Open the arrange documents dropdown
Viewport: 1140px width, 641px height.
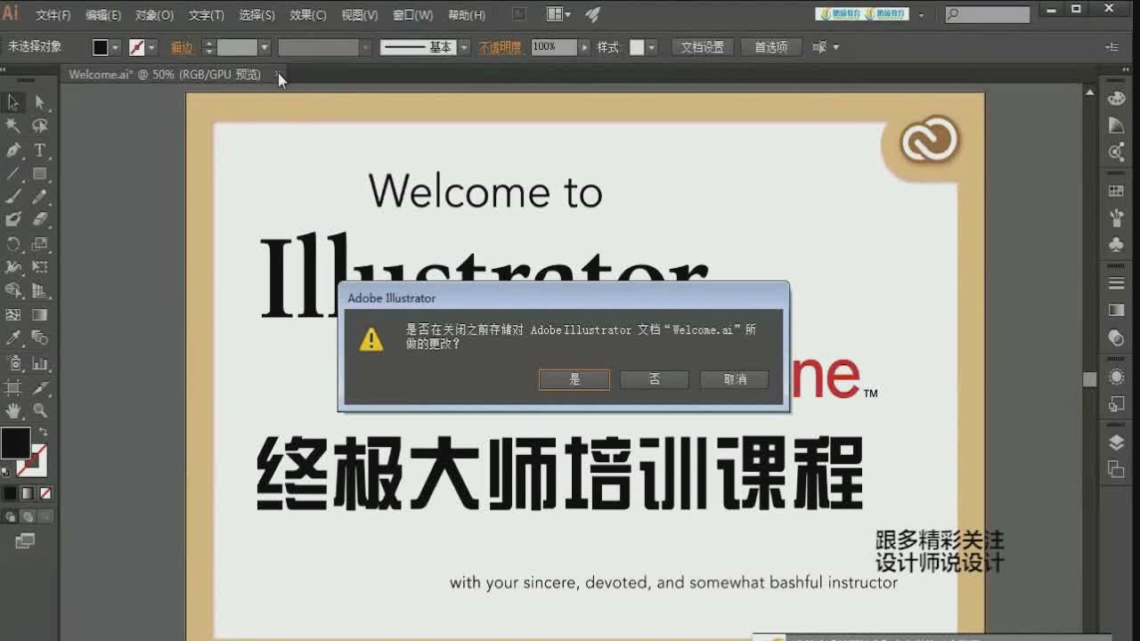tap(558, 14)
